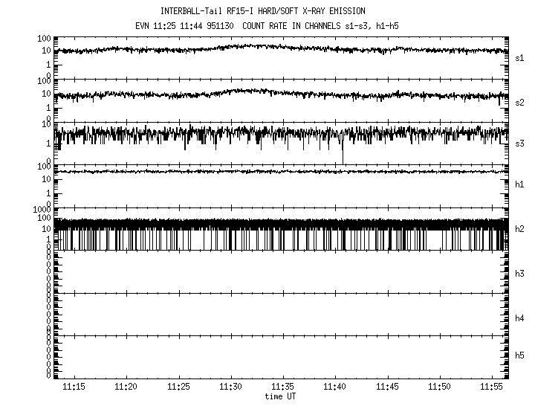Select the 11:45 time tick label
The height and width of the screenshot is (409, 535).
pyautogui.click(x=388, y=387)
